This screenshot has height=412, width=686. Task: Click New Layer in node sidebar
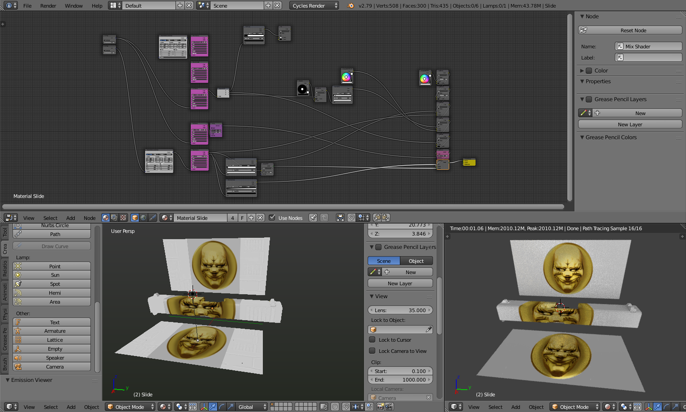pyautogui.click(x=630, y=124)
